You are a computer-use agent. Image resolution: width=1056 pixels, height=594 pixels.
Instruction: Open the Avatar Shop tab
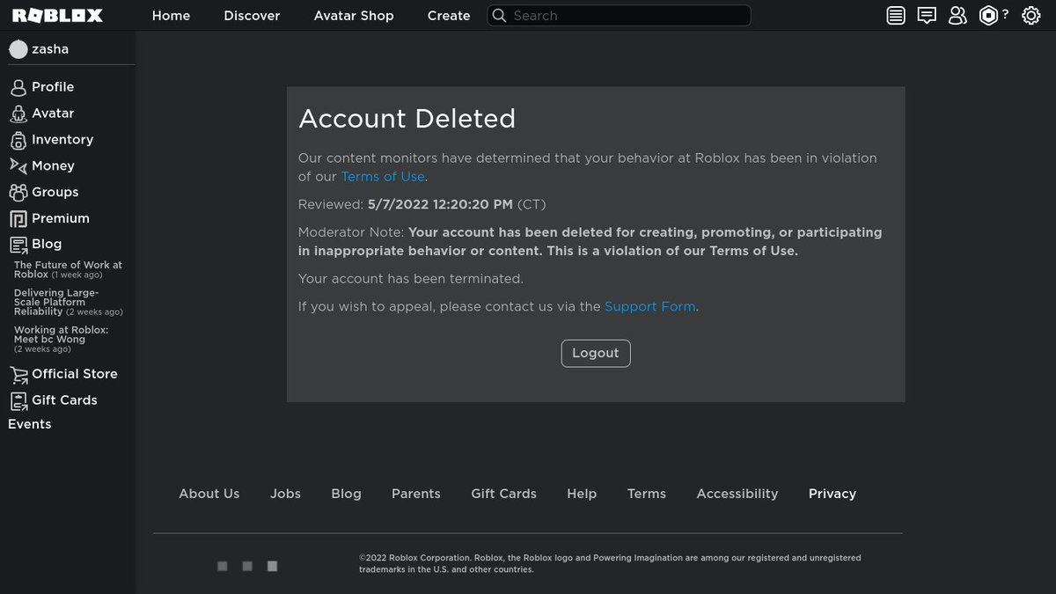click(x=354, y=16)
